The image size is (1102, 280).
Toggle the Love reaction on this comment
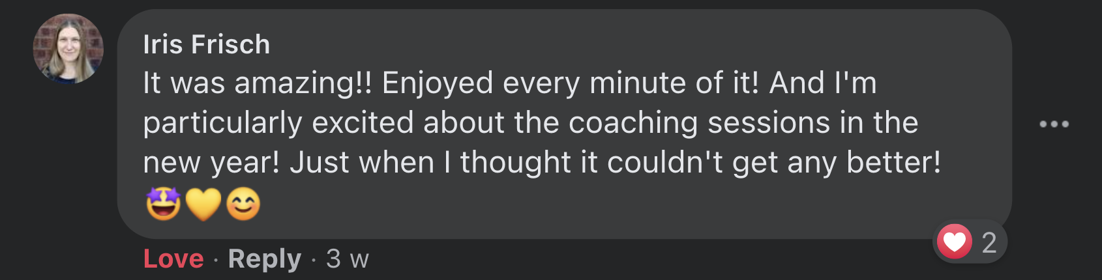[173, 259]
